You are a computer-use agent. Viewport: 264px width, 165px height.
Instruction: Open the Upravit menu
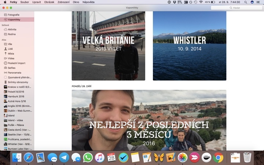pos(37,2)
